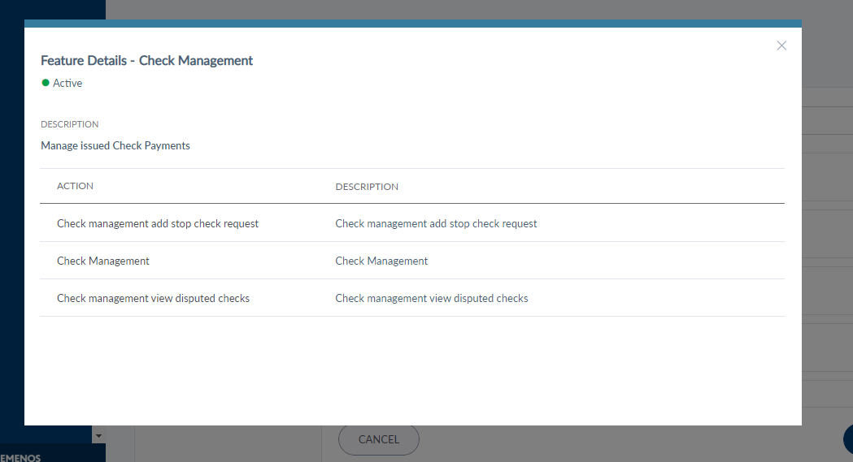Click the Manage issued Check Payments text
Image resolution: width=853 pixels, height=462 pixels.
[115, 146]
